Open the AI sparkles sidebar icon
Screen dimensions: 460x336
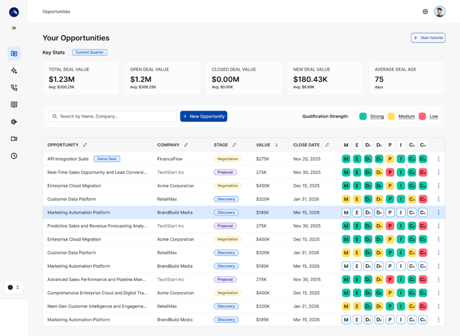pos(14,71)
